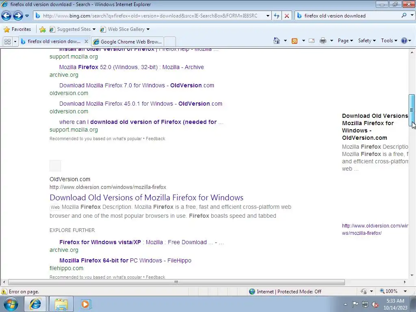Image resolution: width=416 pixels, height=312 pixels.
Task: Click the Refresh page icon
Action: [x=277, y=16]
